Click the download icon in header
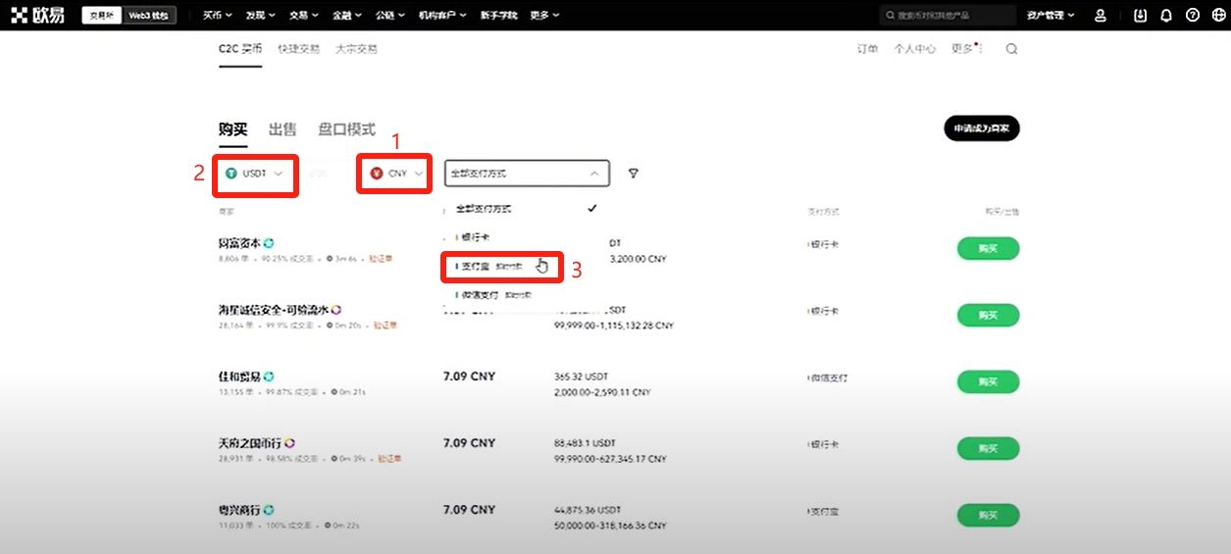This screenshot has height=554, width=1231. point(1140,16)
